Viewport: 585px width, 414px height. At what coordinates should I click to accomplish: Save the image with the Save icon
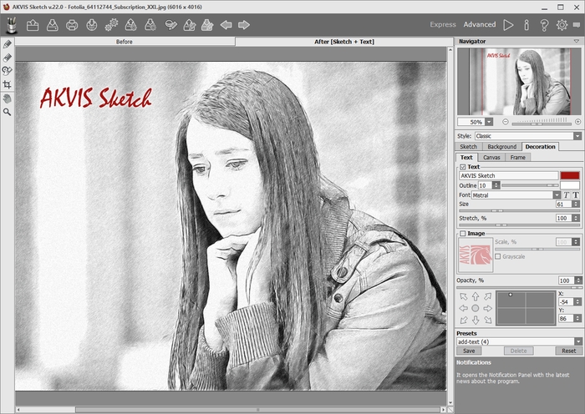coord(52,25)
